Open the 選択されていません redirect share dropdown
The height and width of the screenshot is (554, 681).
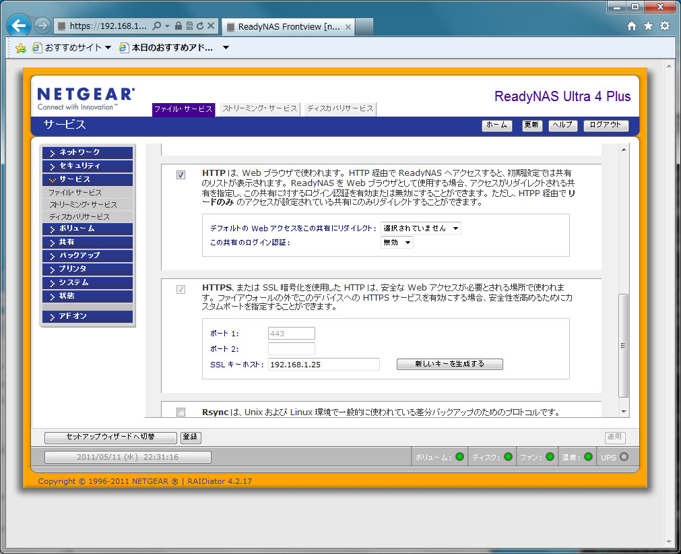[421, 228]
